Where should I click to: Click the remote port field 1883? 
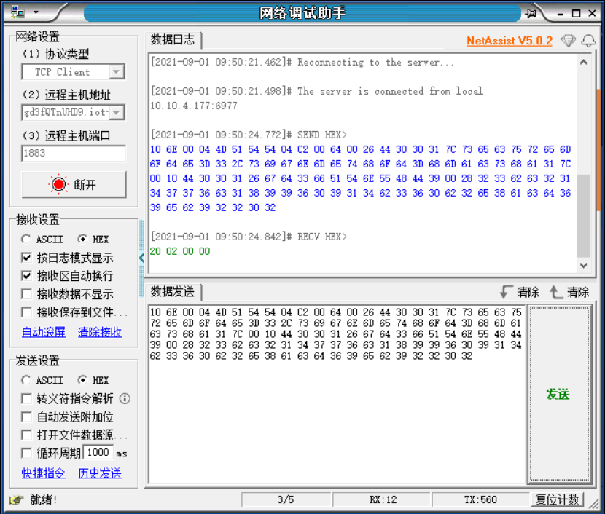(x=74, y=153)
